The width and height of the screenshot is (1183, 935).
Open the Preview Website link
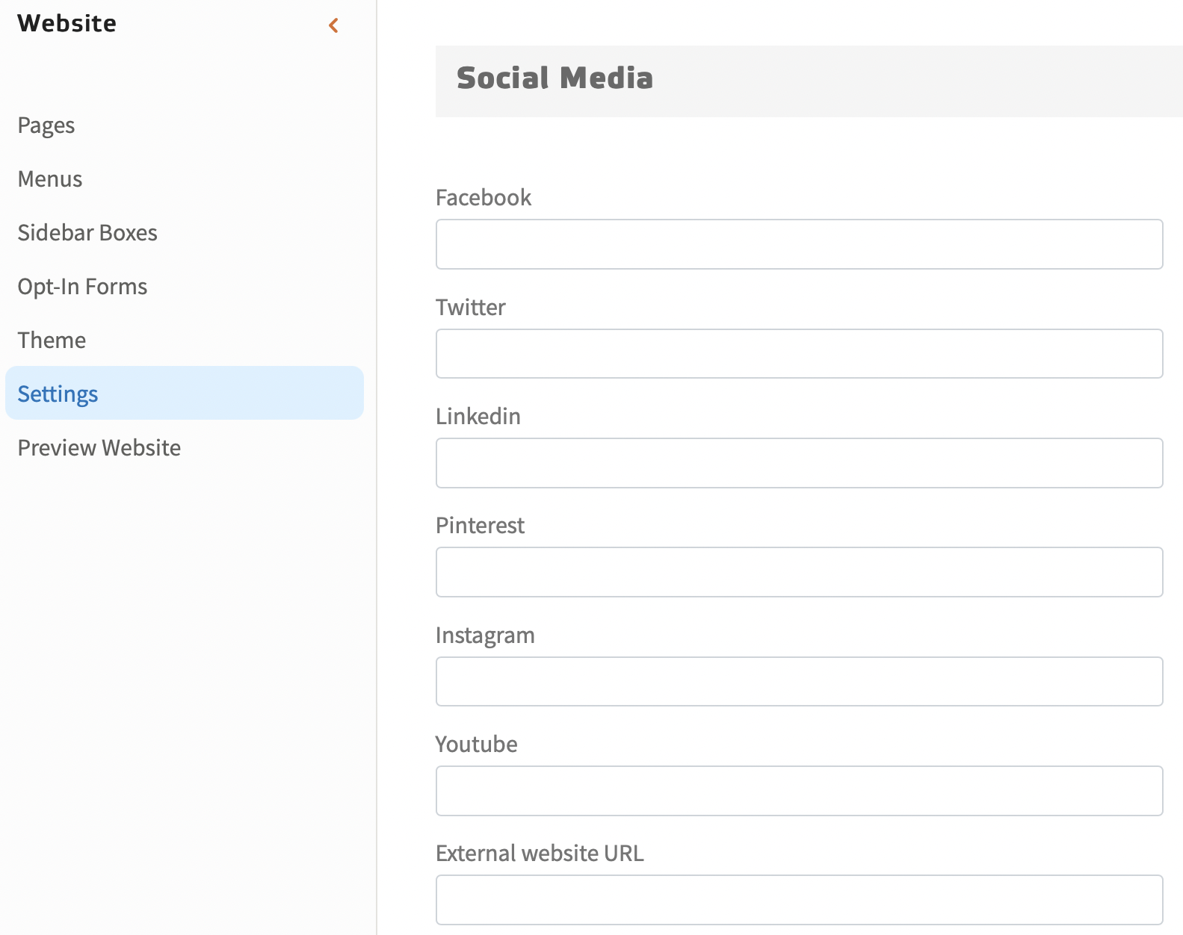[99, 448]
